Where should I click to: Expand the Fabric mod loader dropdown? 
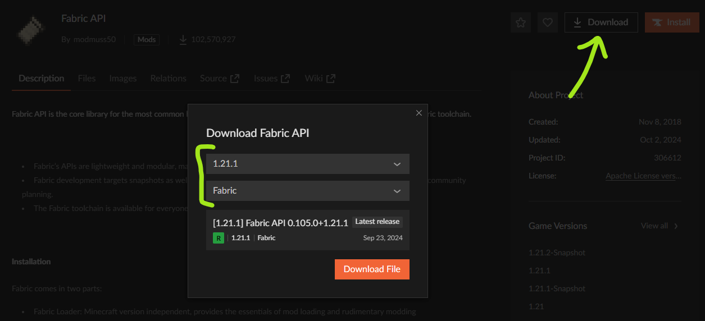pos(307,191)
